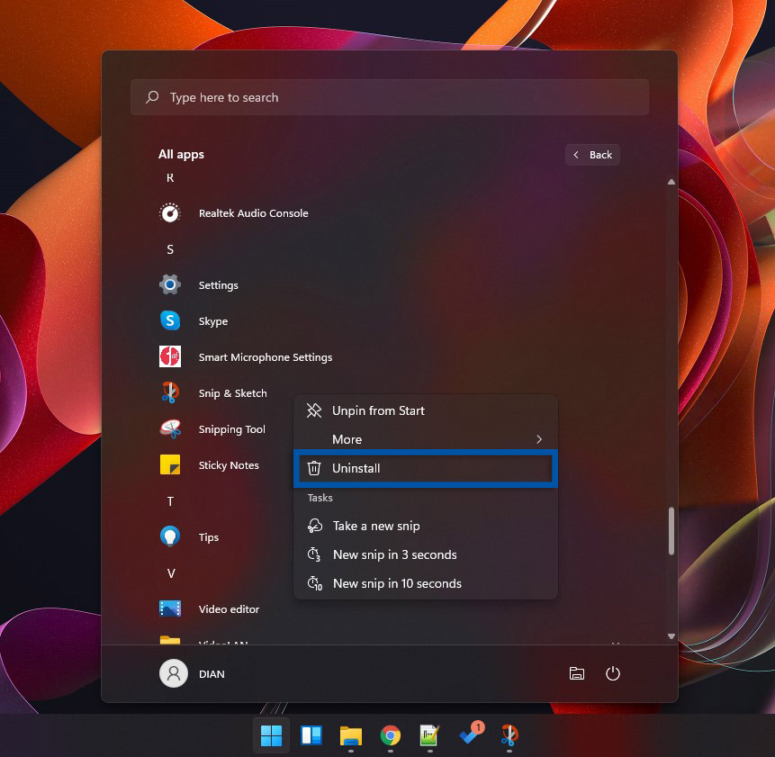Select Unpin from Start

(x=378, y=410)
